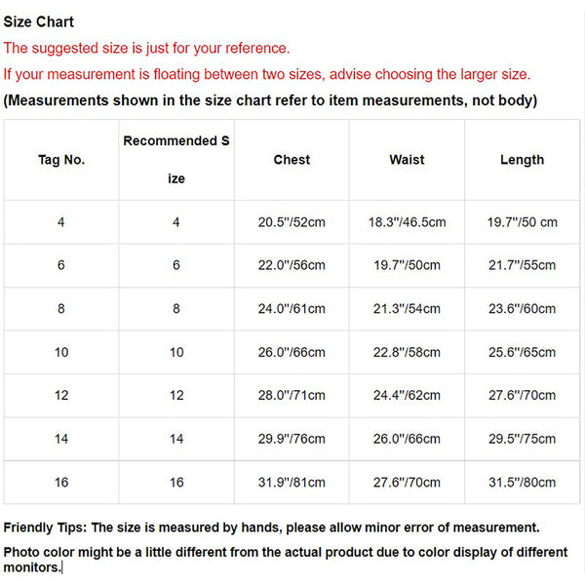Image resolution: width=585 pixels, height=585 pixels.
Task: Click the Friendly Tips line of text
Action: tap(271, 527)
